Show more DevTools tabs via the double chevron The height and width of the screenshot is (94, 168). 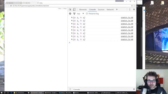[117, 9]
